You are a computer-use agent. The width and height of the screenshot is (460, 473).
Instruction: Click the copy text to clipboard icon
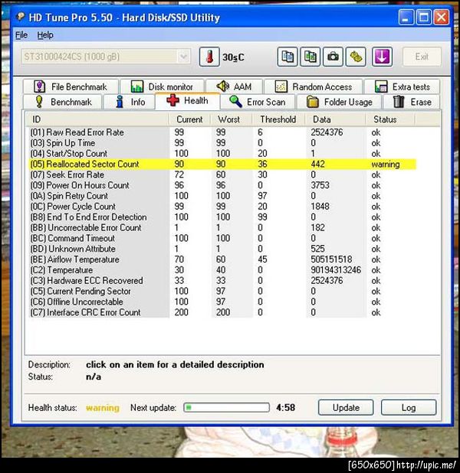click(x=287, y=57)
